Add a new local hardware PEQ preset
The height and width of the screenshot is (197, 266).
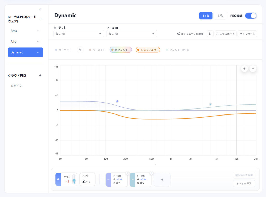click(x=41, y=19)
